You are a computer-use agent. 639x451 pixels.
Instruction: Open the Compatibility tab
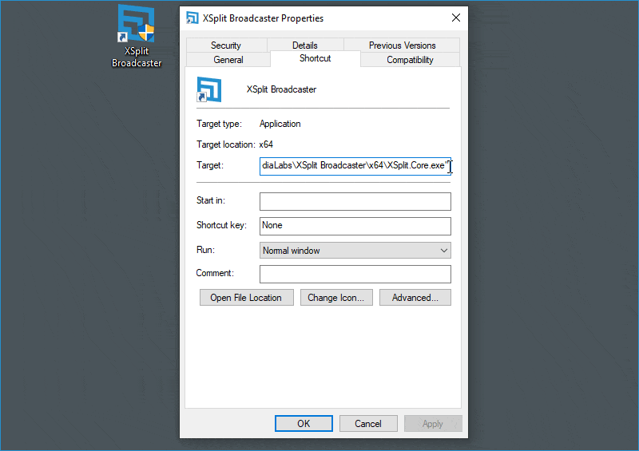point(410,60)
